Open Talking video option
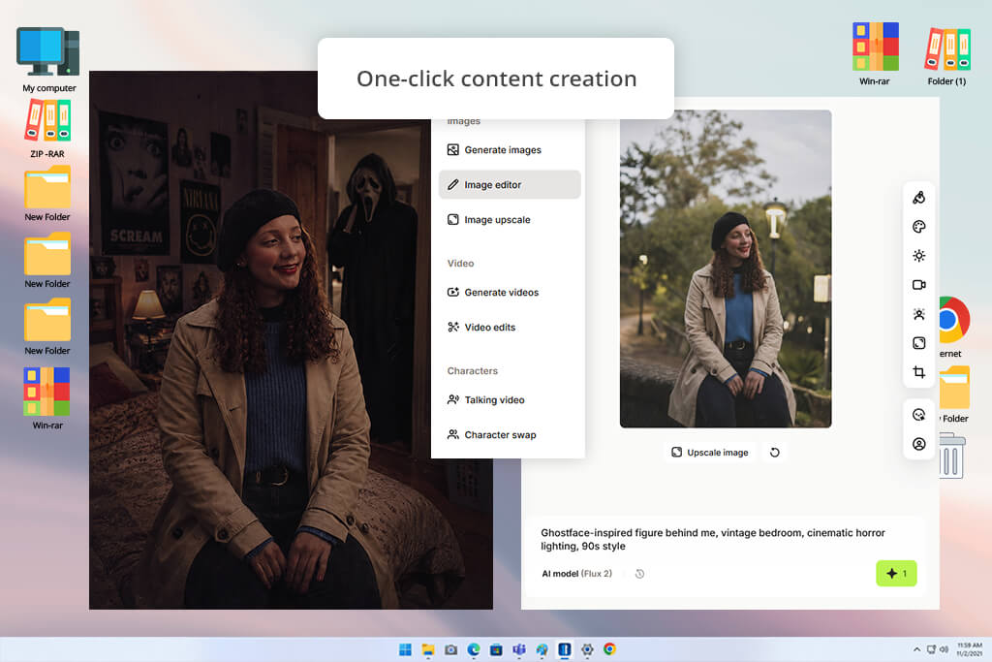The width and height of the screenshot is (992, 662). [509, 400]
